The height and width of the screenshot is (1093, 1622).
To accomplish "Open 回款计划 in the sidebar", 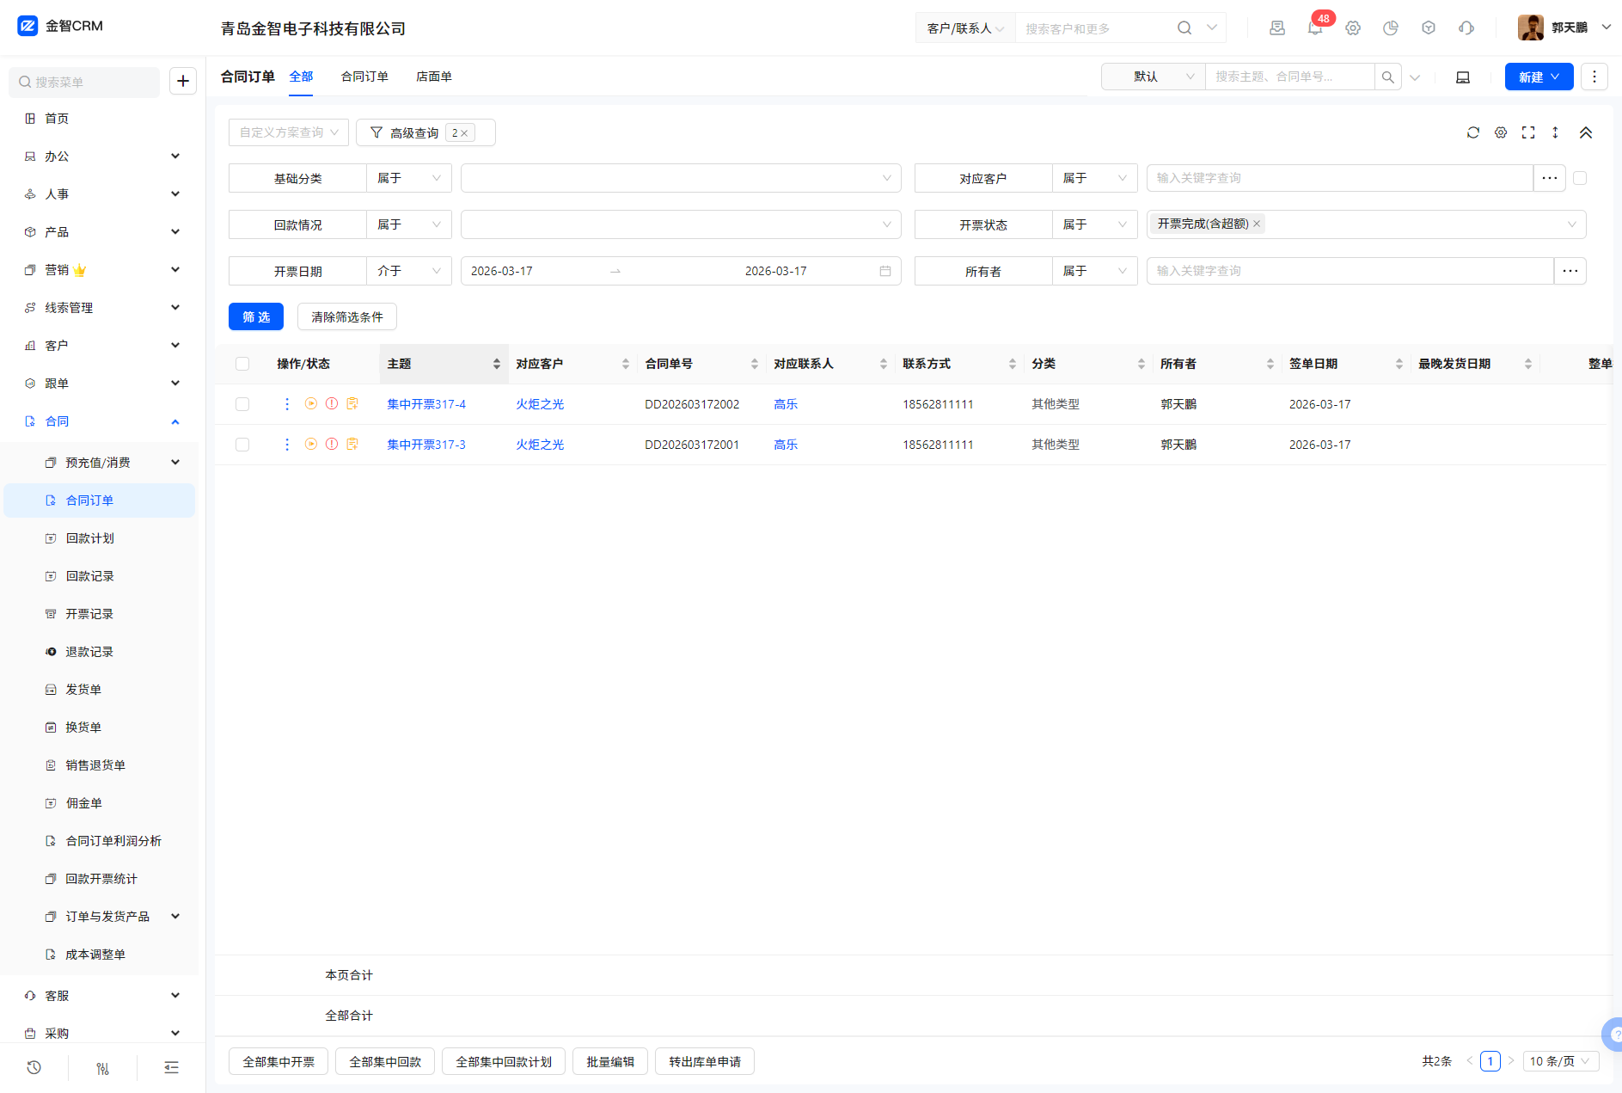I will point(89,538).
